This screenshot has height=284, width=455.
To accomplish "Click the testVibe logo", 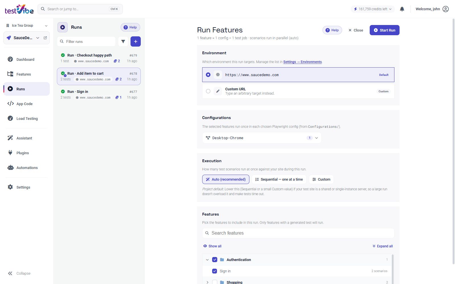I will pos(19,9).
